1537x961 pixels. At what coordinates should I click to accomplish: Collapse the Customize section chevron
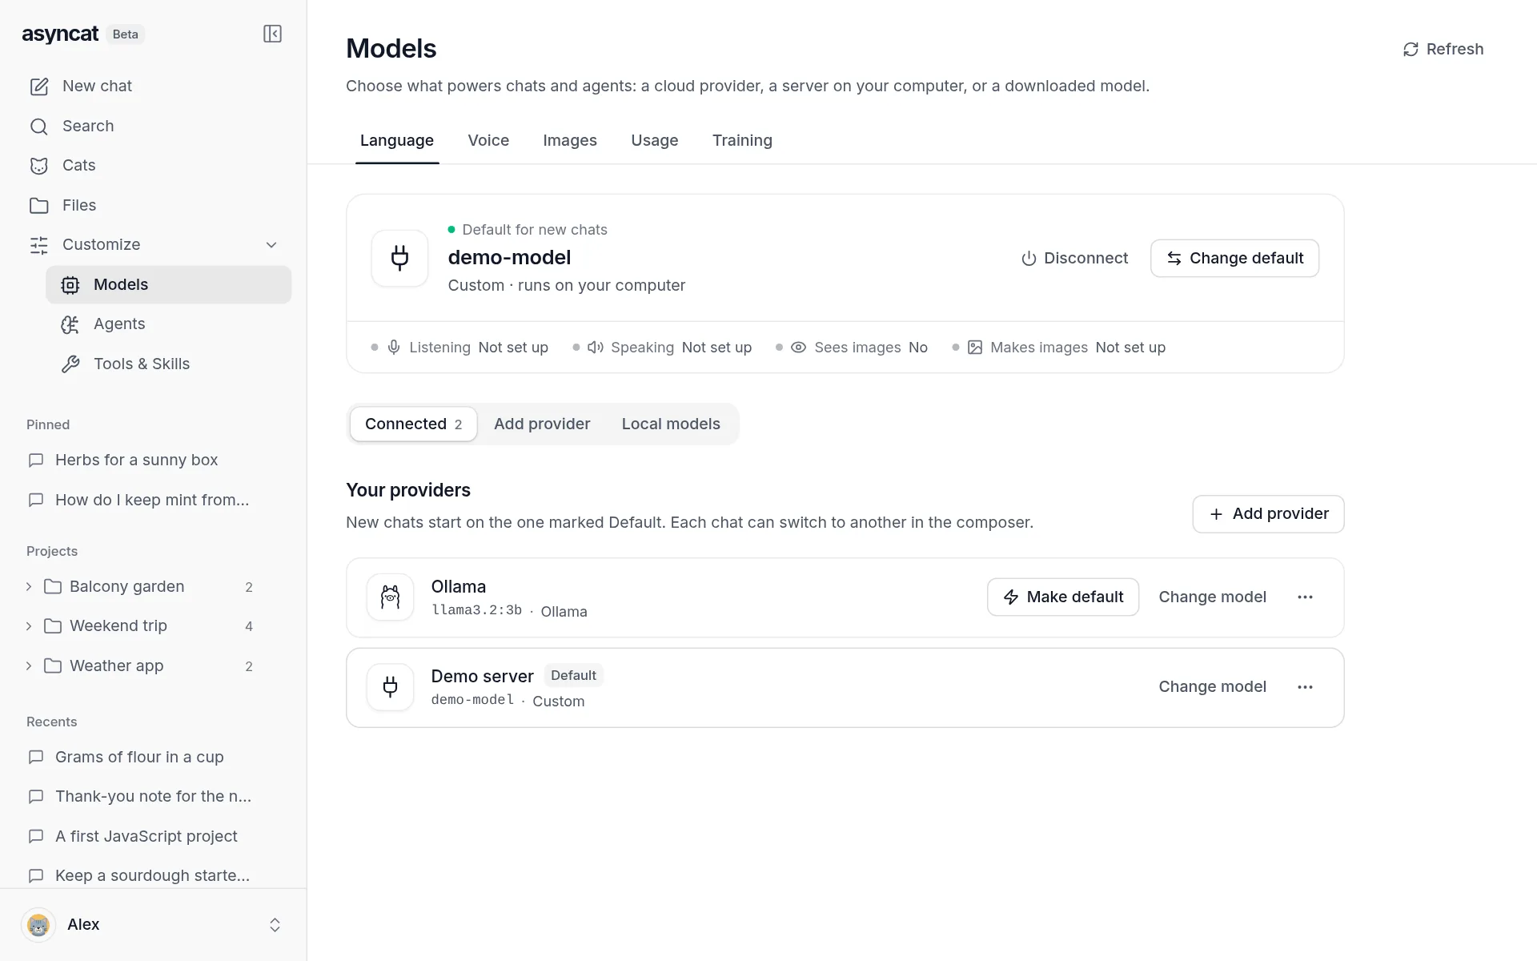click(271, 245)
